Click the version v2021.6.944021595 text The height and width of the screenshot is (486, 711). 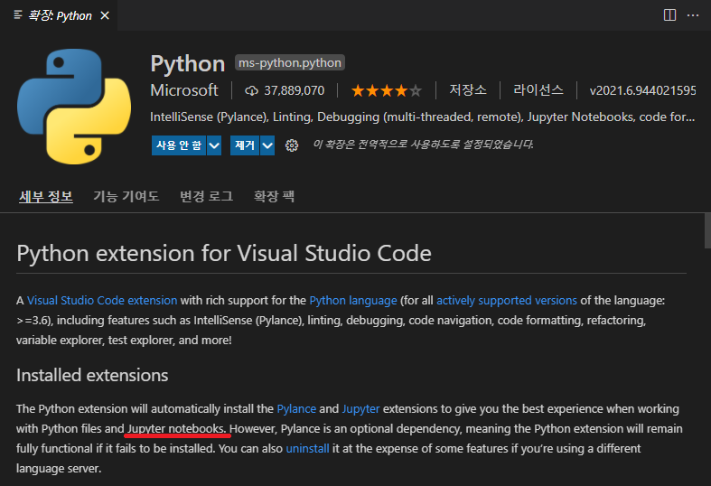(x=642, y=90)
